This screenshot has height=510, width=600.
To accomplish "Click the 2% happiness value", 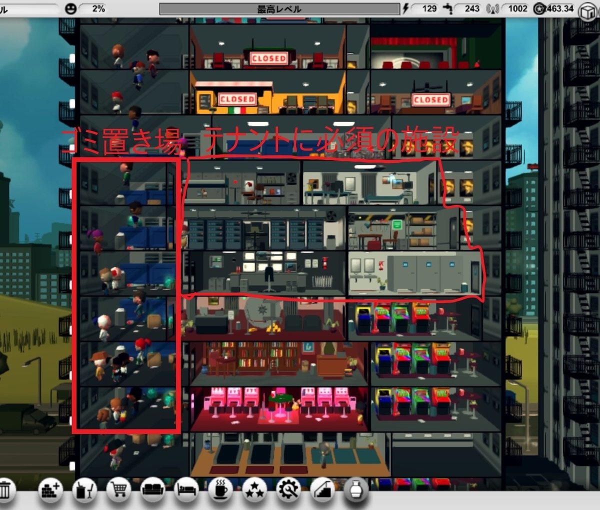I will pyautogui.click(x=98, y=8).
